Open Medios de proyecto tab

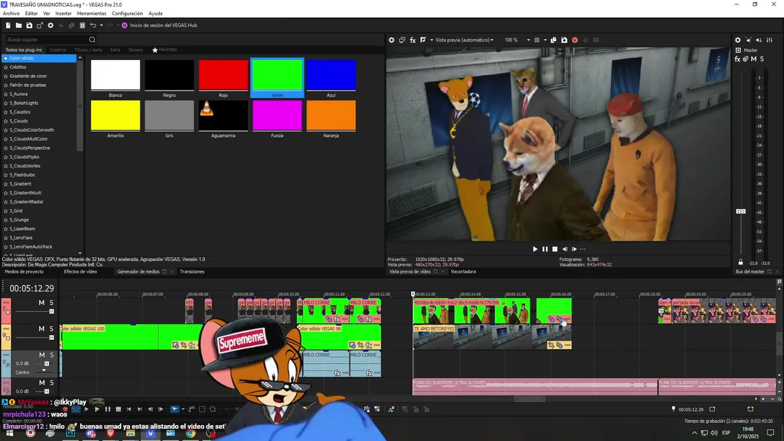[24, 271]
